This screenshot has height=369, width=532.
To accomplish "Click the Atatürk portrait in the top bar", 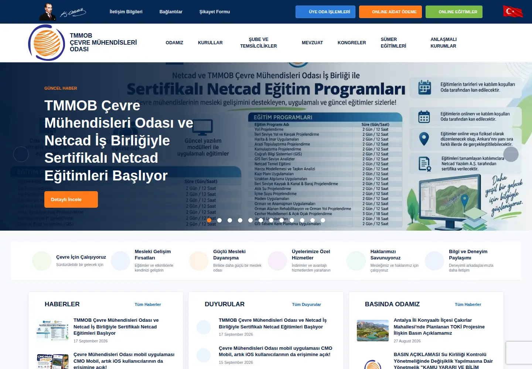I will pos(48,12).
